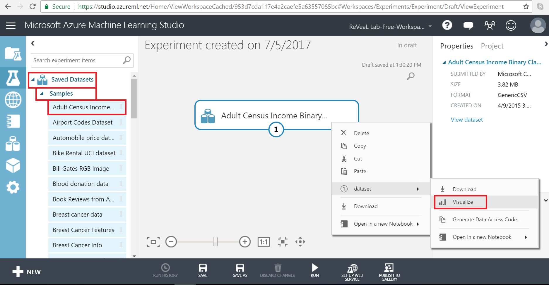The image size is (549, 285).
Task: Open the community people icon
Action: (490, 25)
